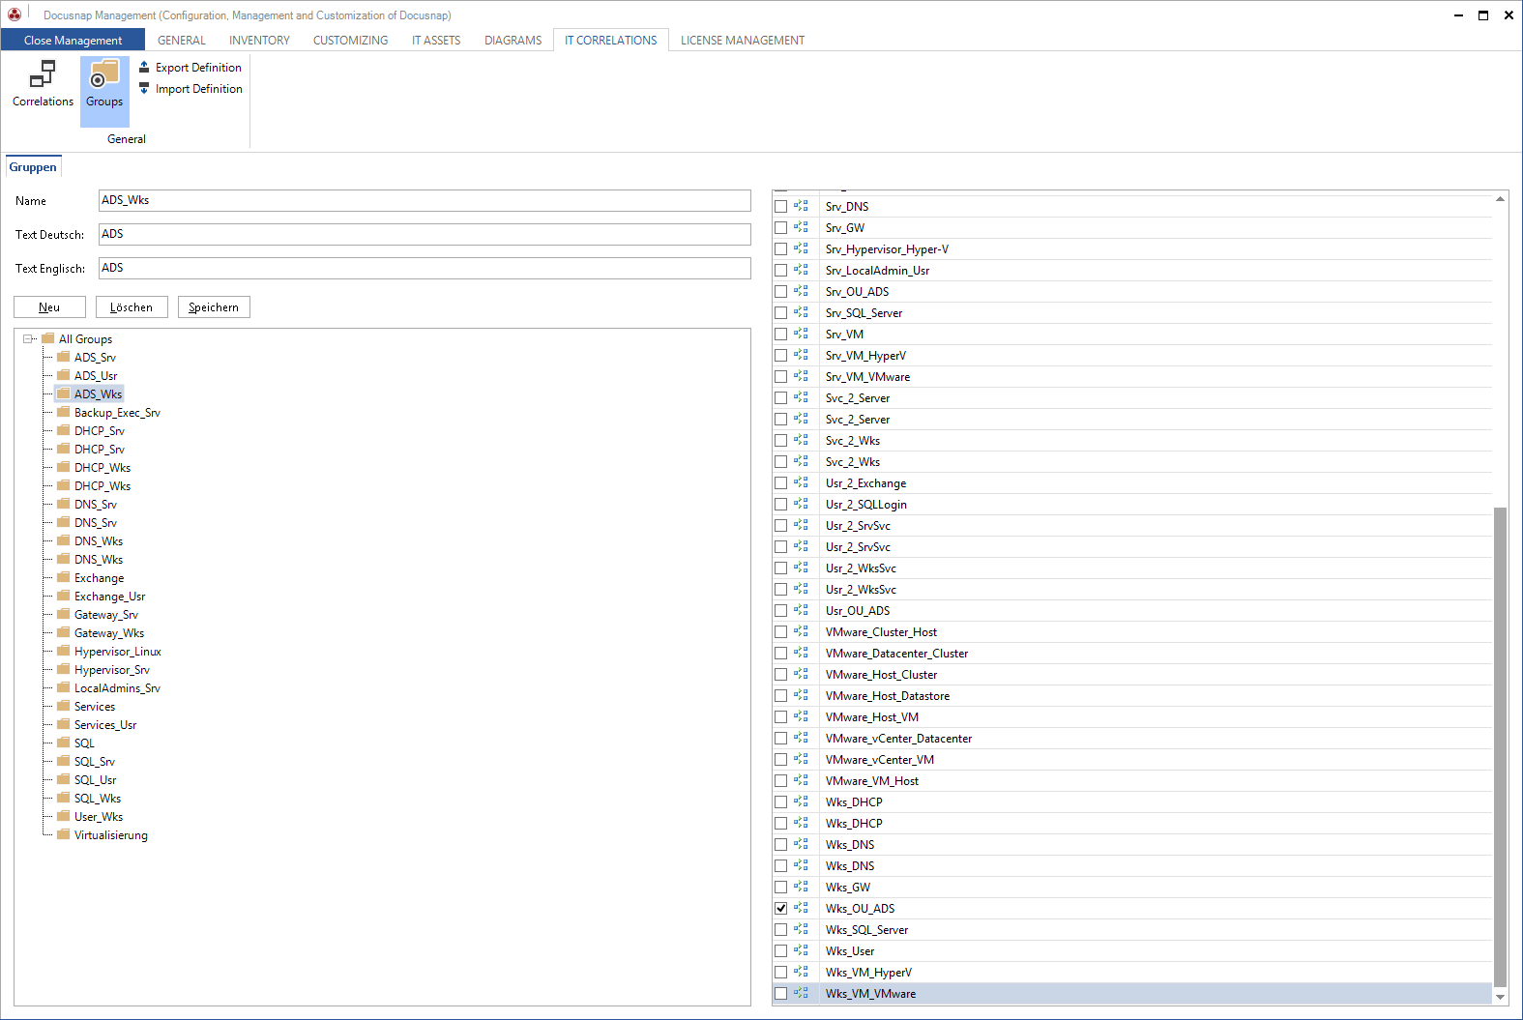This screenshot has width=1523, height=1020.
Task: Select the Hypervisor_Srv group
Action: point(112,670)
